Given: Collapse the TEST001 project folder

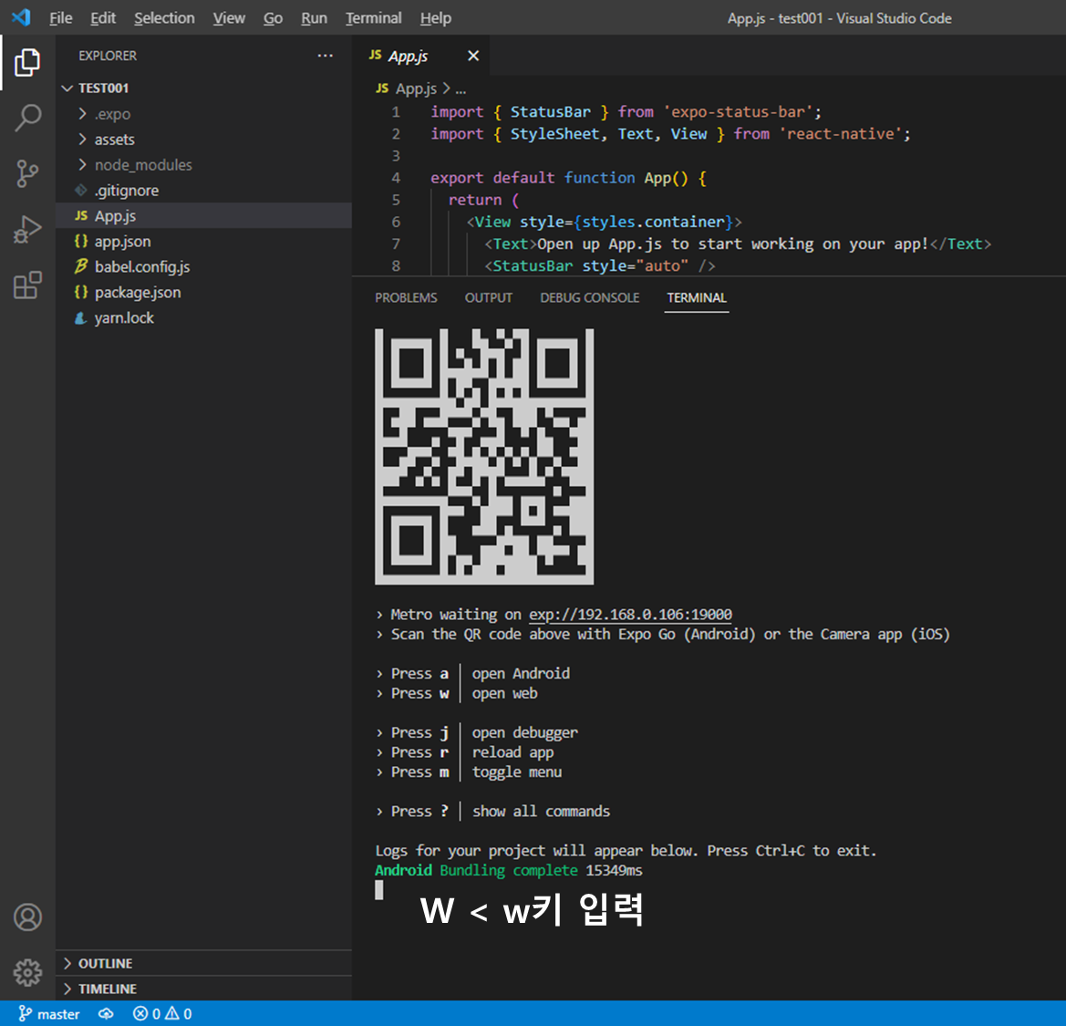Looking at the screenshot, I should [67, 88].
